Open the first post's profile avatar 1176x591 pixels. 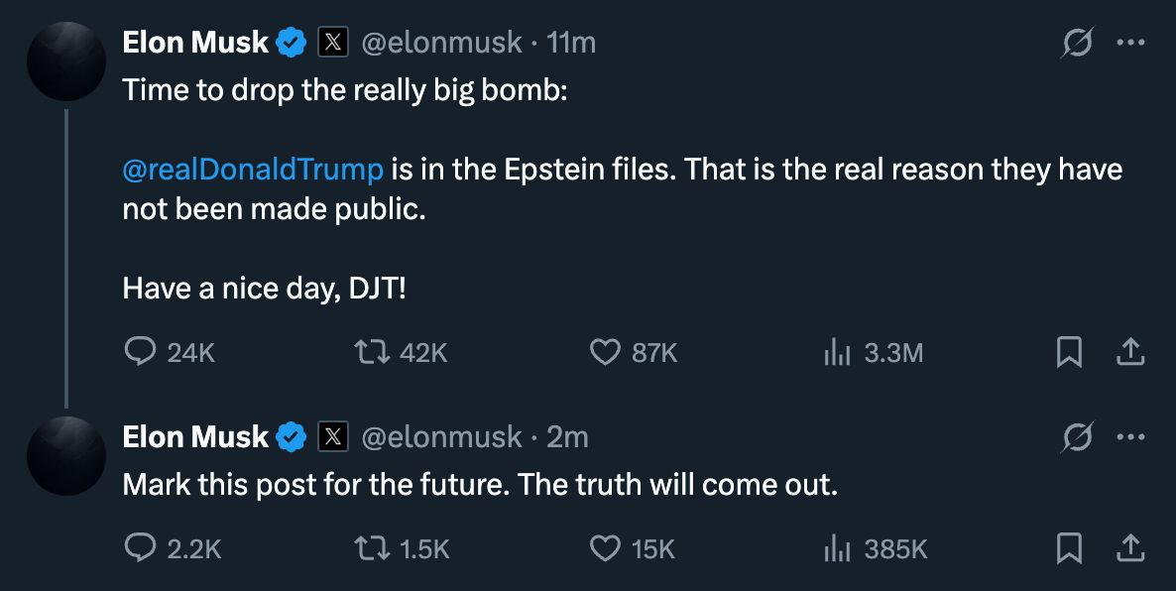[66, 61]
